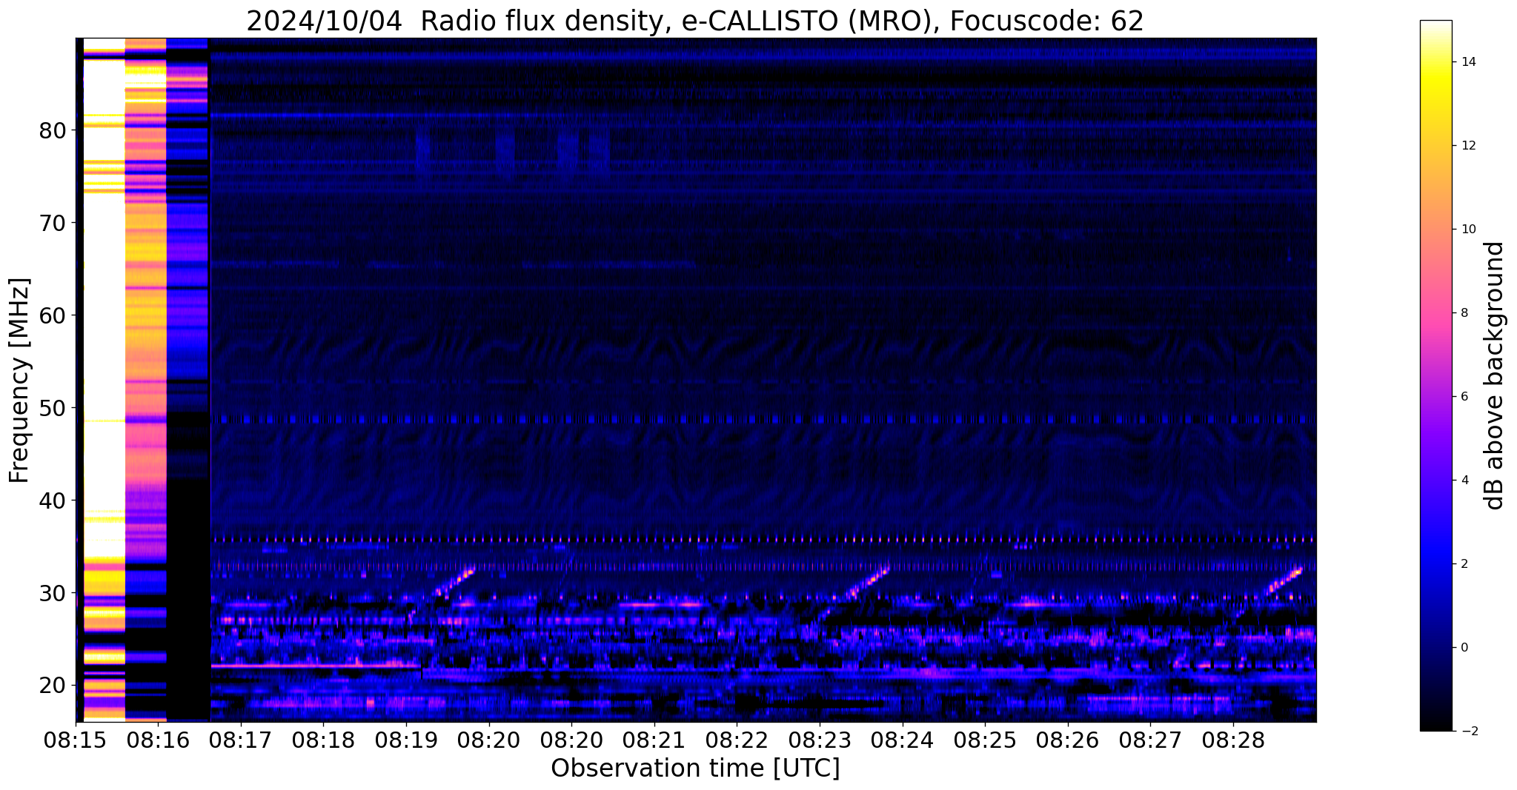Select the 08:16 time tick label
This screenshot has height=790, width=1517.
point(158,740)
